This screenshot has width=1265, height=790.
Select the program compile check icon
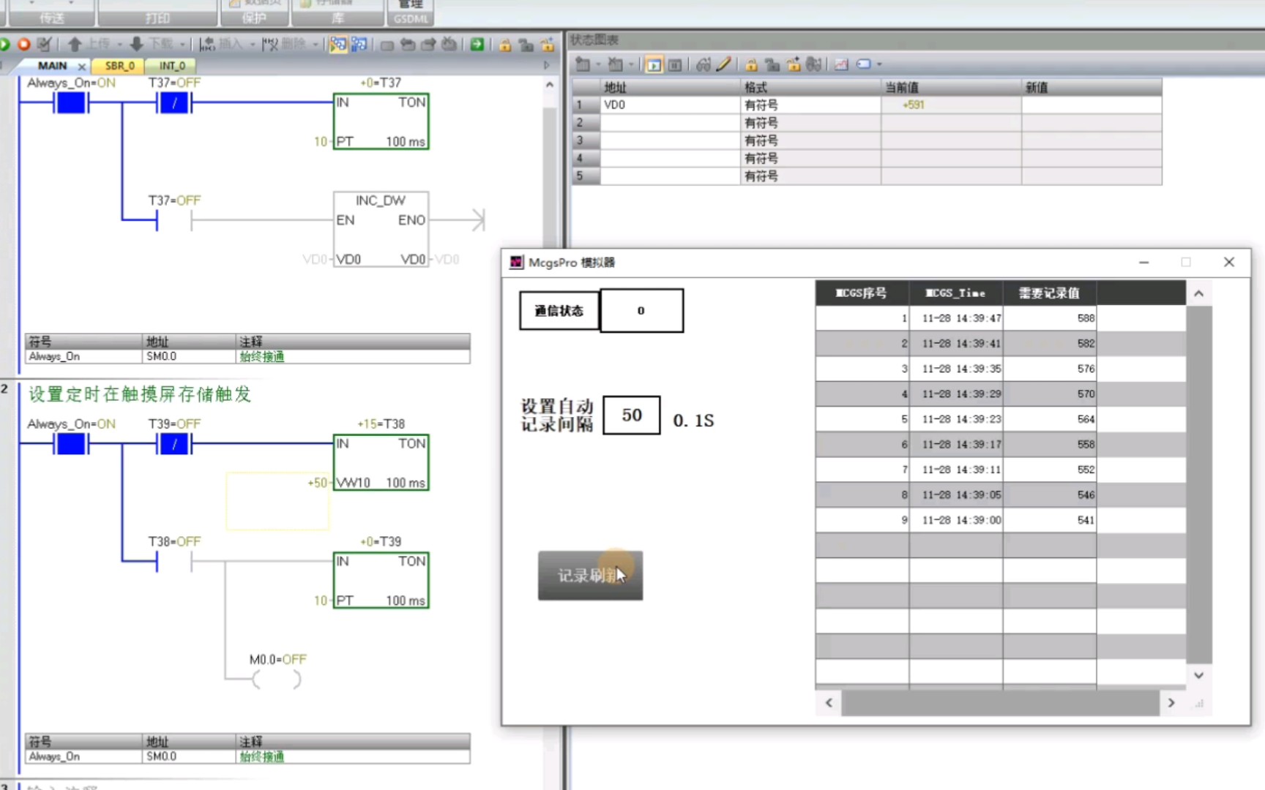[43, 44]
